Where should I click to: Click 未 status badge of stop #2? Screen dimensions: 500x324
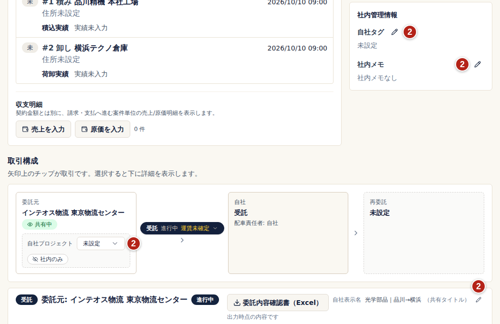(30, 48)
